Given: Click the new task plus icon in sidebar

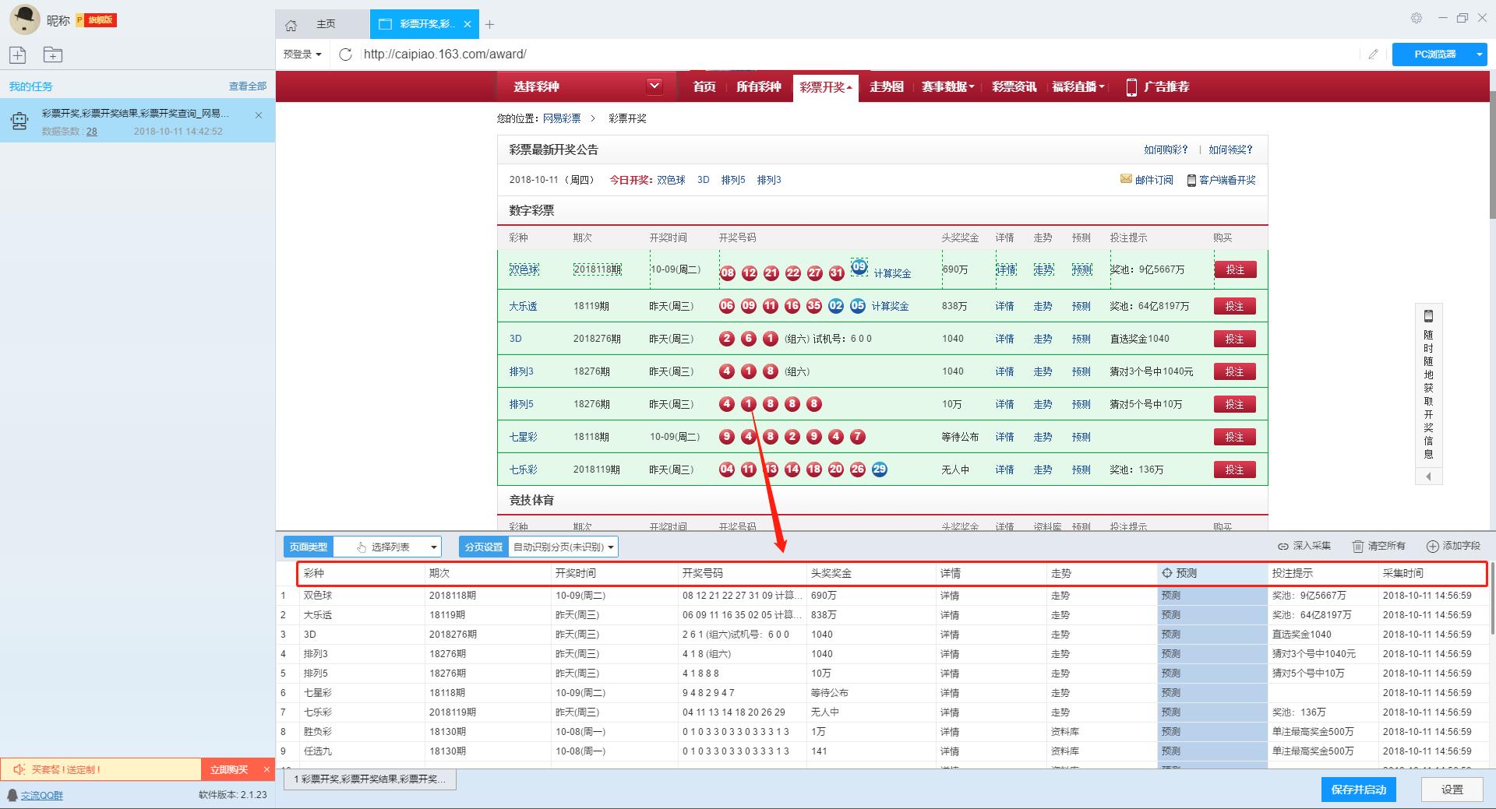Looking at the screenshot, I should tap(18, 55).
